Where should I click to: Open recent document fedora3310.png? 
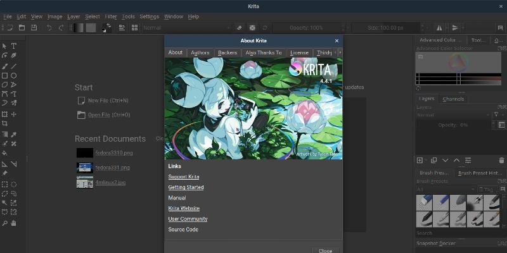coord(113,153)
